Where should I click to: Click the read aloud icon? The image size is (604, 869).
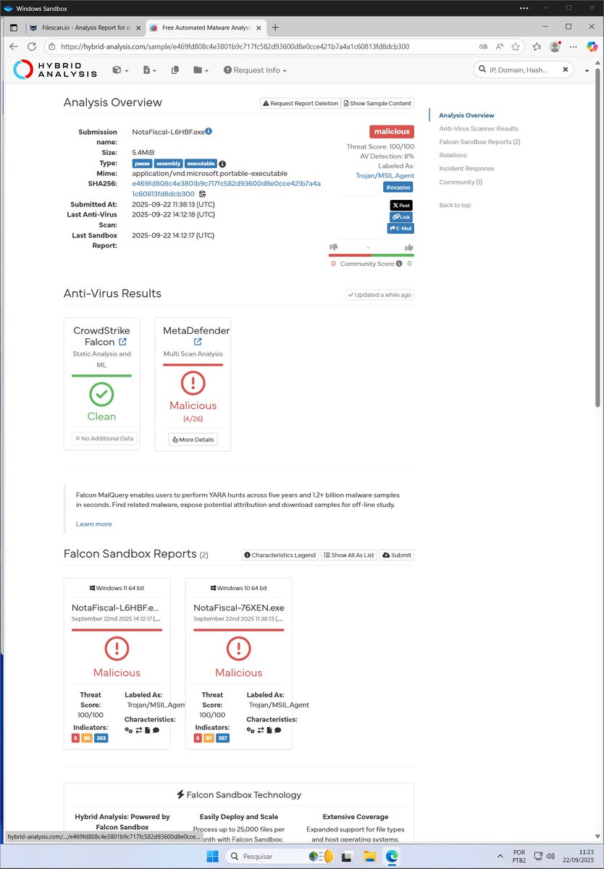click(x=500, y=46)
